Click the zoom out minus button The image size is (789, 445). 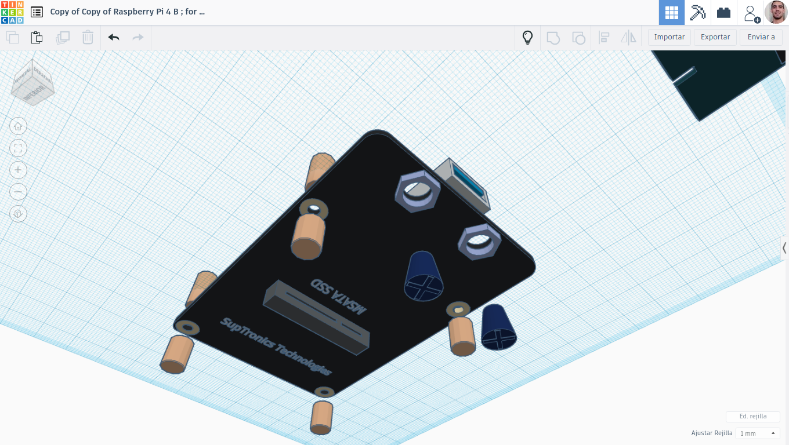pos(18,192)
